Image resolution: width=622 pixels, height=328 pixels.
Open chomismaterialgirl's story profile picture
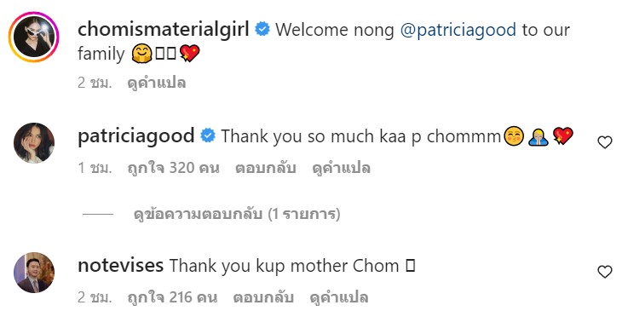[x=34, y=37]
